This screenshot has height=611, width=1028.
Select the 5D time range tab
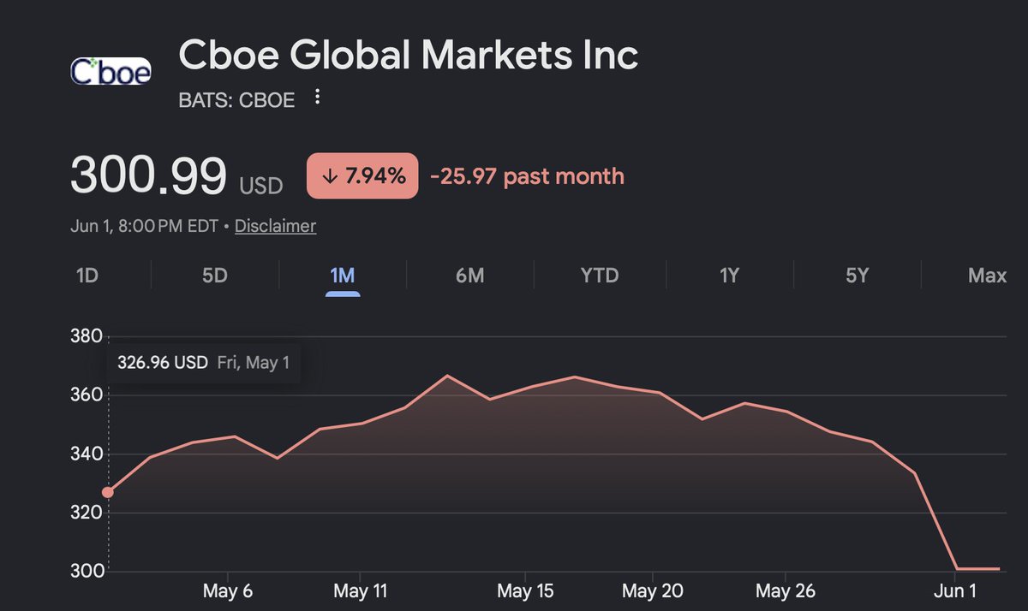215,276
